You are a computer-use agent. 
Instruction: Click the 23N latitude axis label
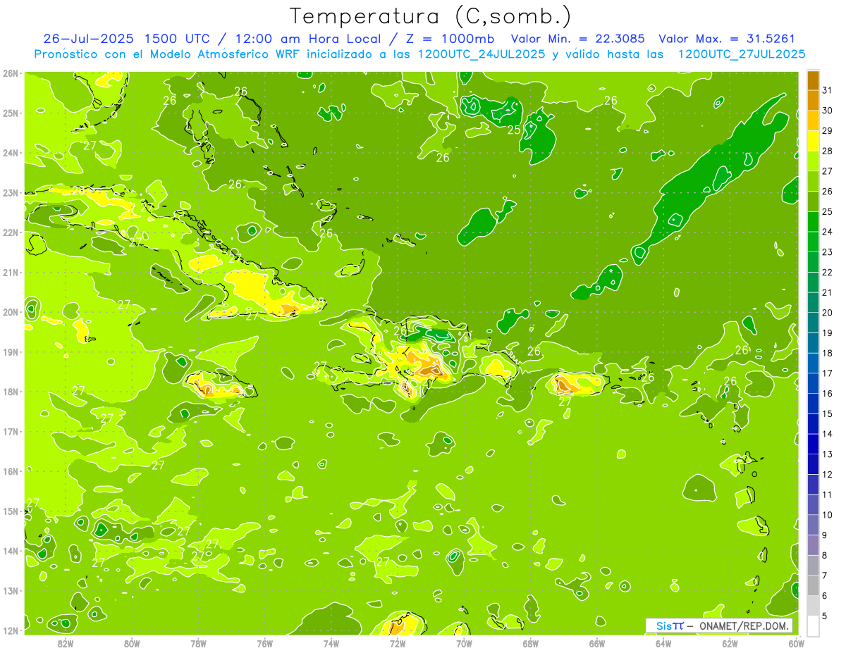(11, 193)
